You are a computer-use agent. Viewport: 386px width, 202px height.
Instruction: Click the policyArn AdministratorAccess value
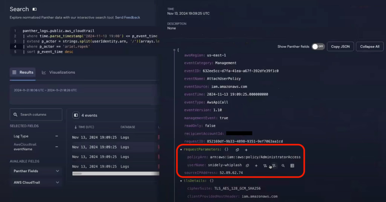[x=255, y=157]
